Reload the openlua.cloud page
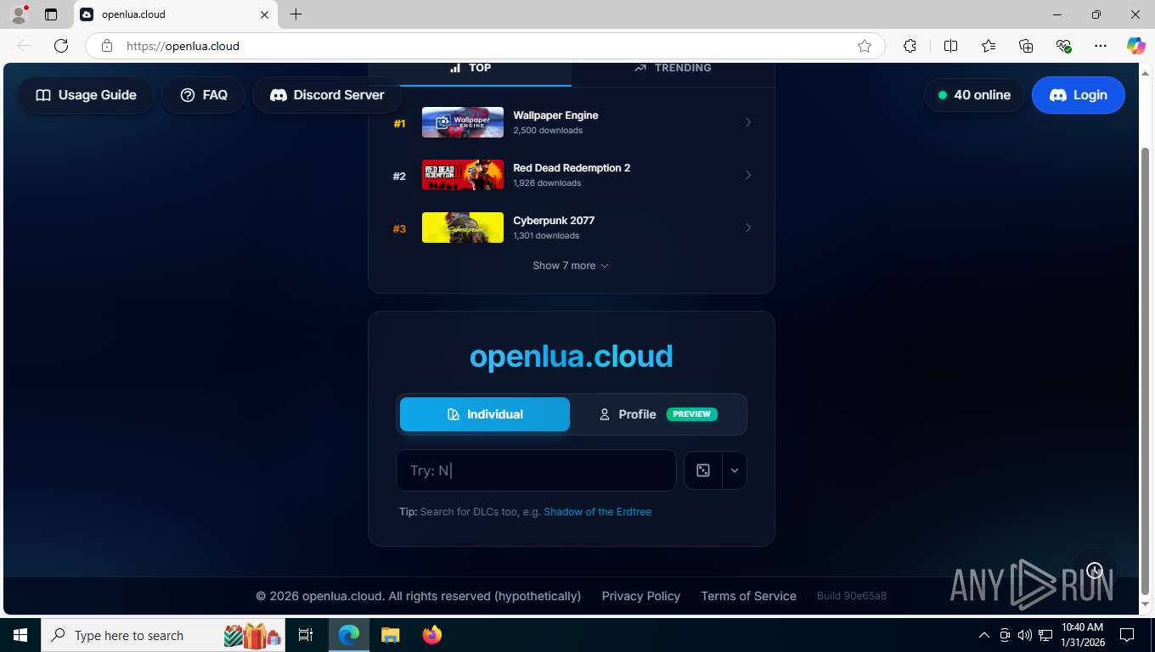Screen dimensions: 1155x652 click(x=61, y=46)
